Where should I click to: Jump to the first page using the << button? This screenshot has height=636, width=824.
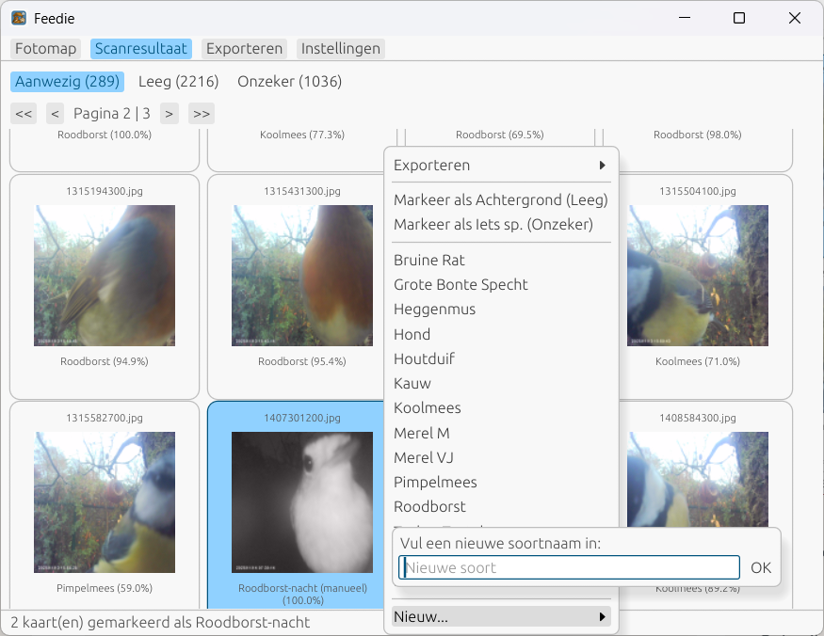(23, 113)
